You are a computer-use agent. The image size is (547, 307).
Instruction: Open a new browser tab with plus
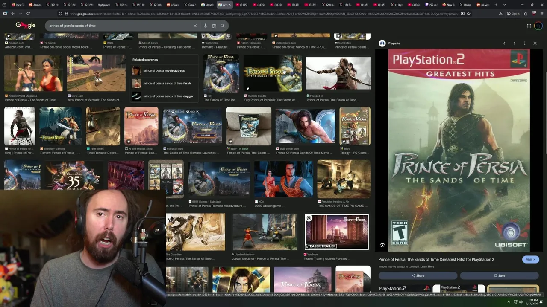coord(496,5)
